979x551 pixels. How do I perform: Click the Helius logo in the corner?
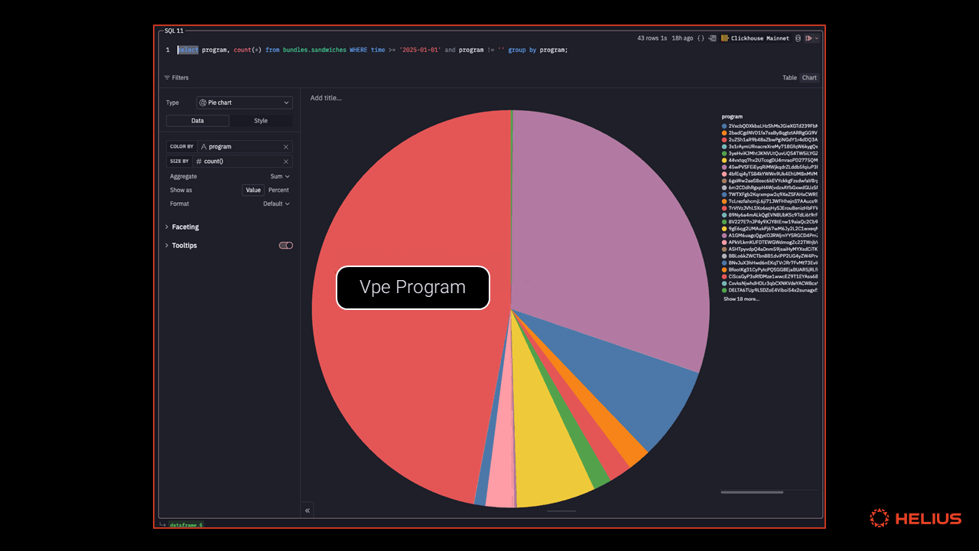pos(915,518)
